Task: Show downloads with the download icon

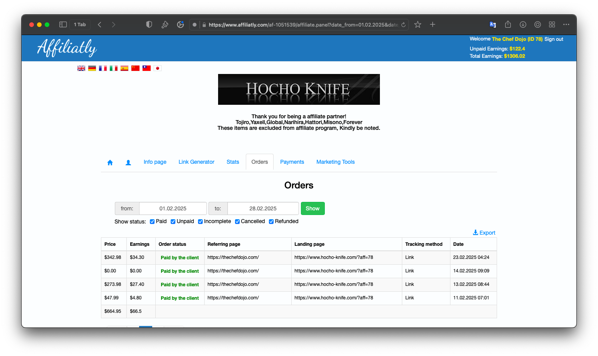Action: 523,24
